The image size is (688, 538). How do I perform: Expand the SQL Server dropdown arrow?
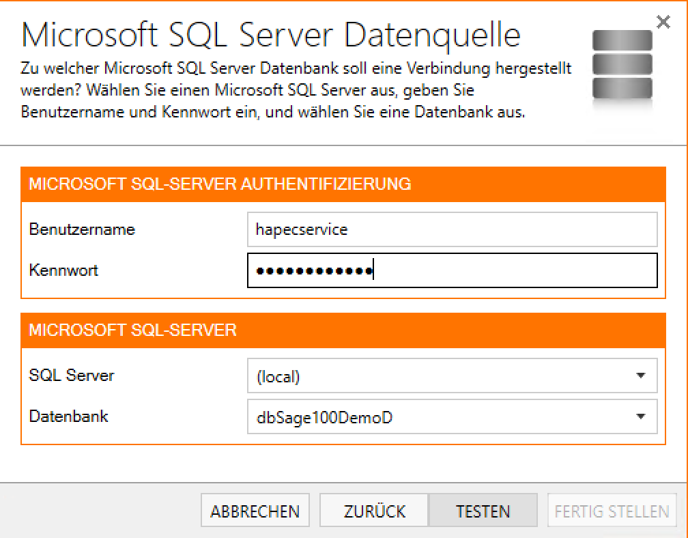(640, 376)
